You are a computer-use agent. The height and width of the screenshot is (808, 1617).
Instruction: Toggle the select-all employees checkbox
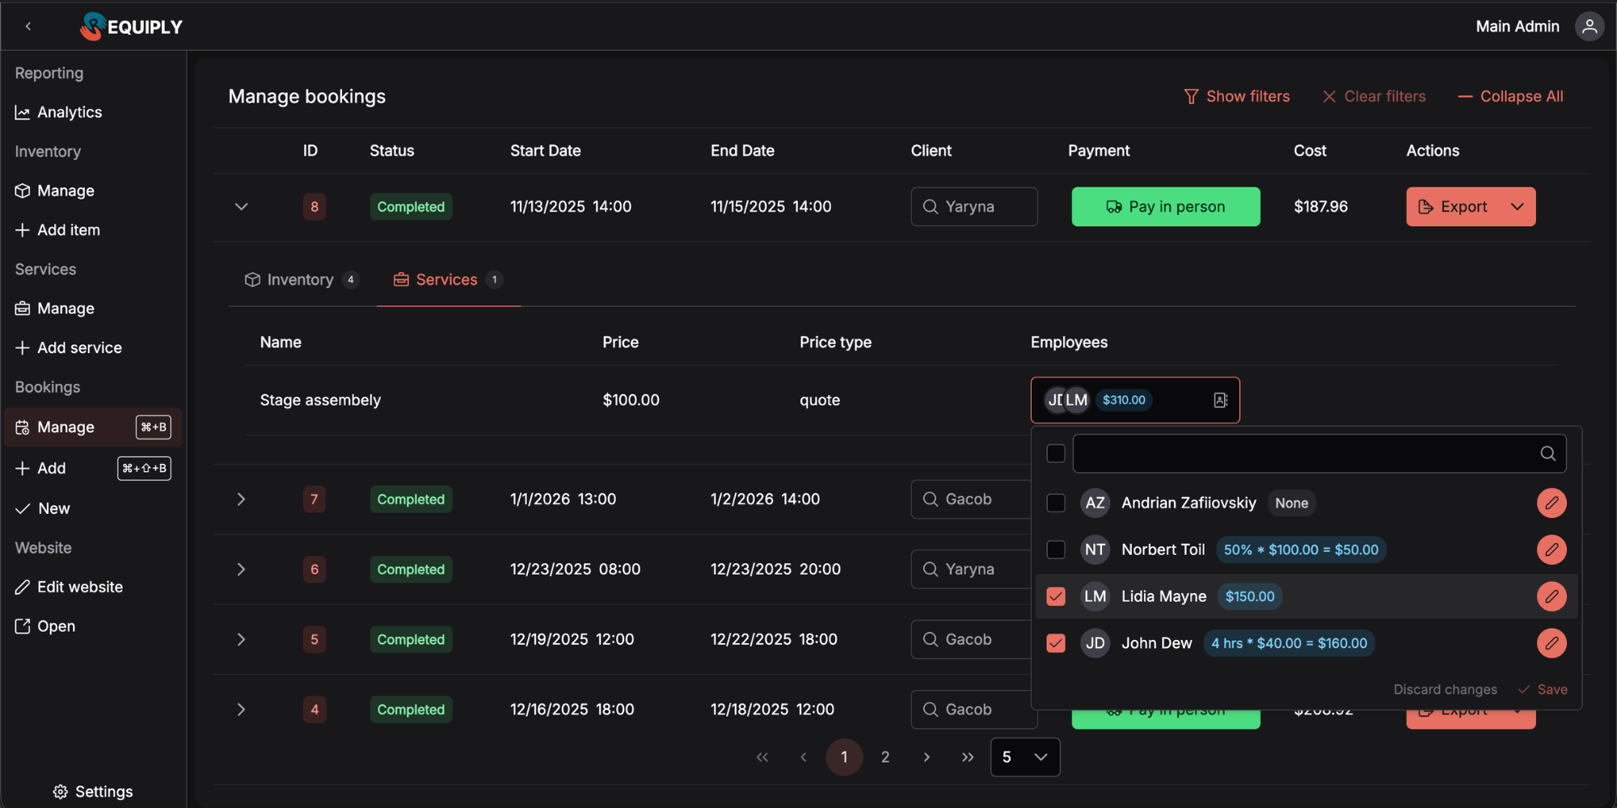pyautogui.click(x=1055, y=453)
